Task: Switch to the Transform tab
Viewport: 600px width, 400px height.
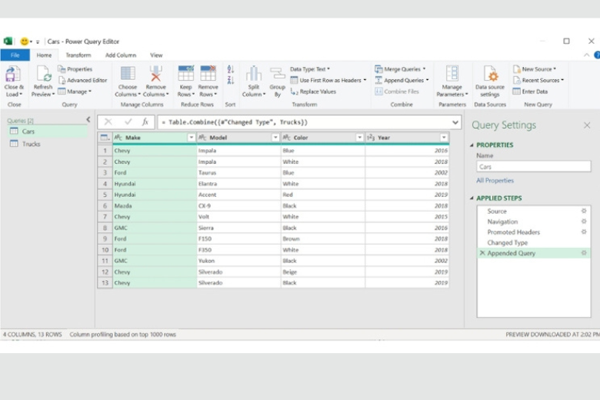Action: (x=78, y=55)
